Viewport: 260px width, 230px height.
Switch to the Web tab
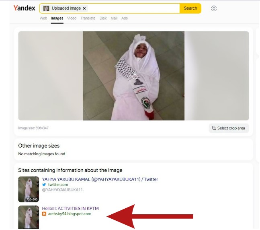coord(43,18)
